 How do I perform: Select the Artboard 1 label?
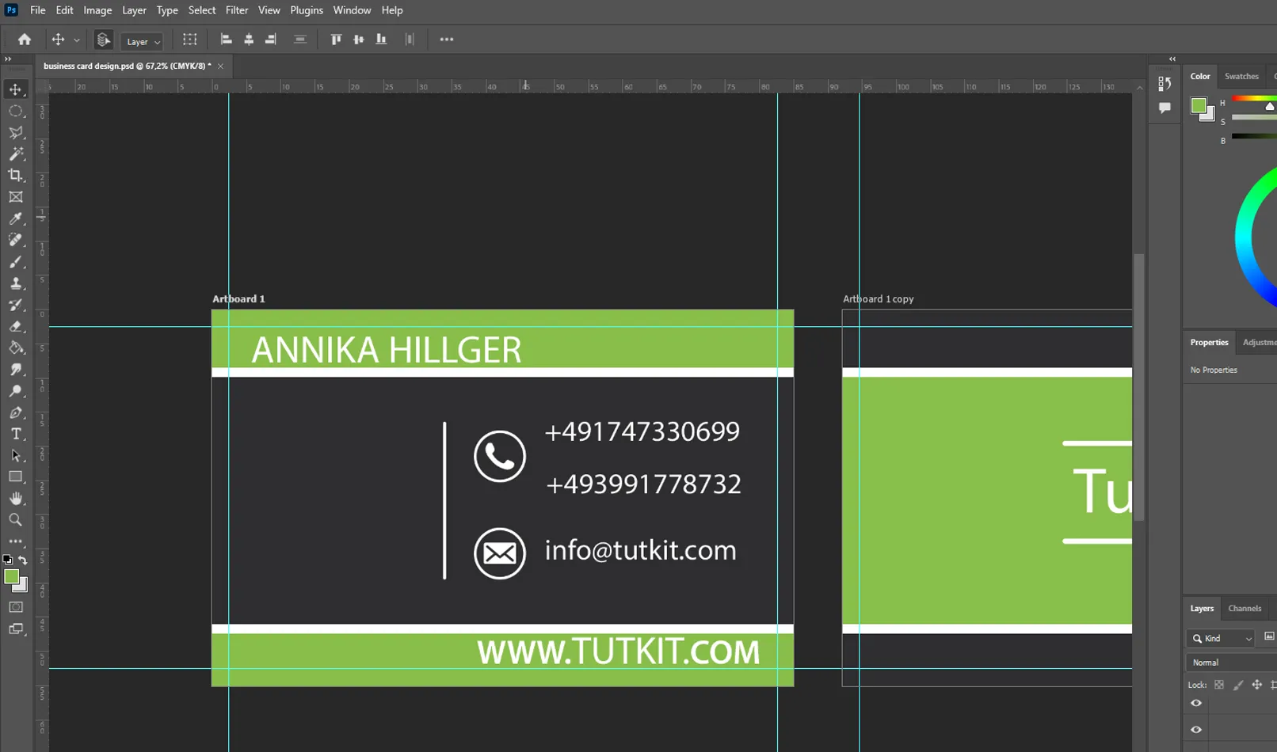[238, 299]
